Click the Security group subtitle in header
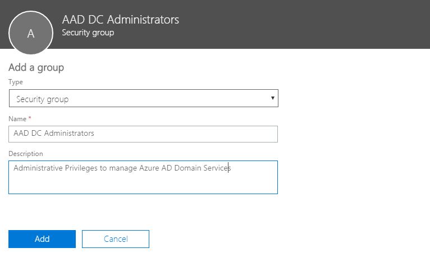The image size is (430, 257). click(88, 33)
